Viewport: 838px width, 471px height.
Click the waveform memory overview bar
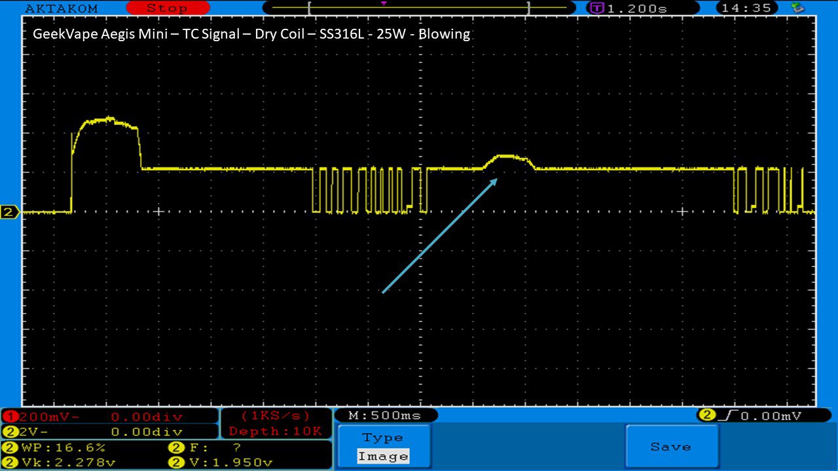click(419, 9)
